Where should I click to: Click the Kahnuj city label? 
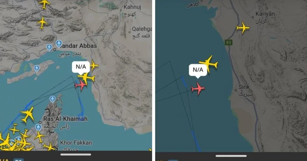coord(132,7)
